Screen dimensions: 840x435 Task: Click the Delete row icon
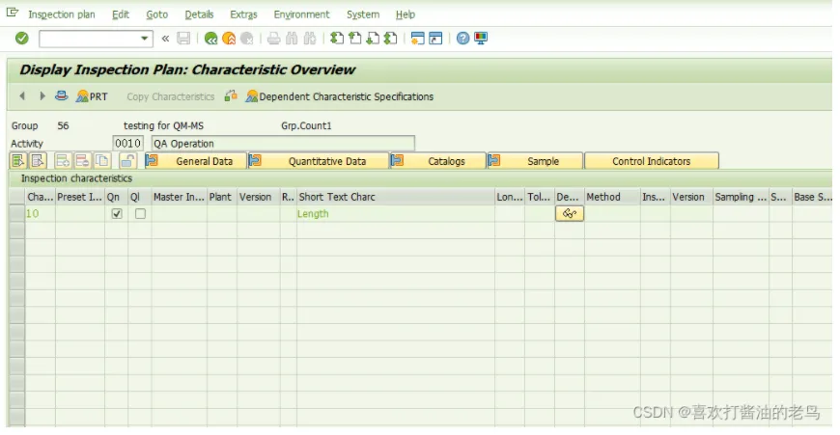pos(82,160)
